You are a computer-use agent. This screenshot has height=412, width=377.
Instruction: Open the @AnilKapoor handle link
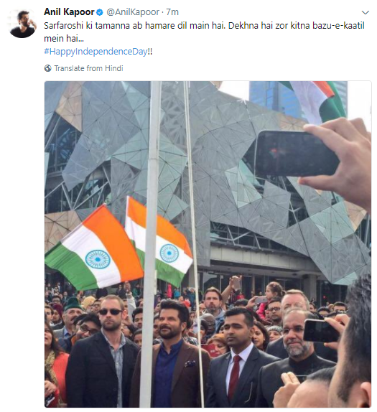133,12
